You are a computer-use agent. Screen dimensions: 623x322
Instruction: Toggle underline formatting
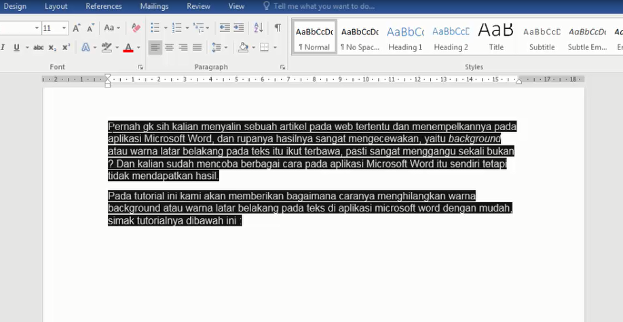[x=16, y=47]
